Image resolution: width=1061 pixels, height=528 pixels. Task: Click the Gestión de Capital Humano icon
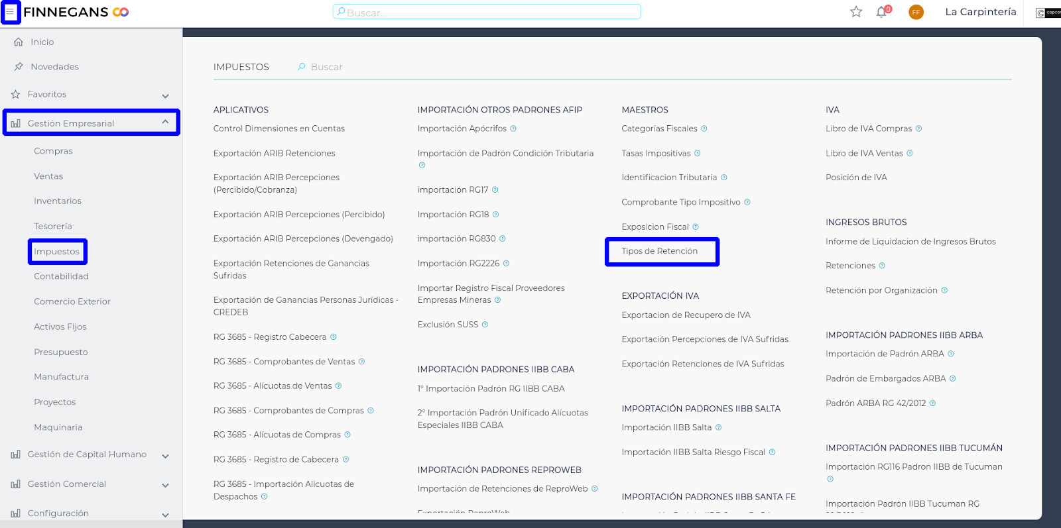click(x=15, y=454)
